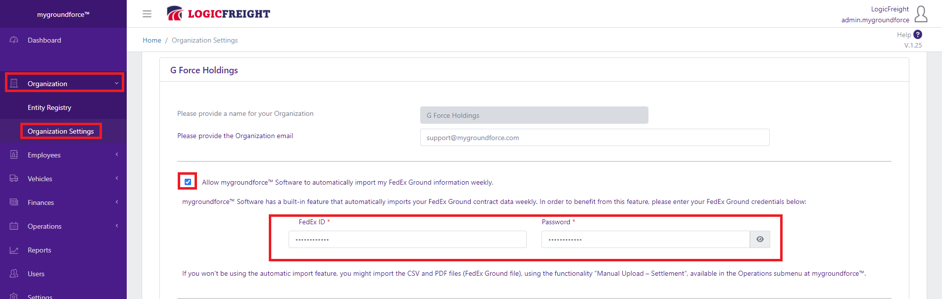Click the Dashboard gauge icon
The image size is (942, 299).
click(14, 40)
